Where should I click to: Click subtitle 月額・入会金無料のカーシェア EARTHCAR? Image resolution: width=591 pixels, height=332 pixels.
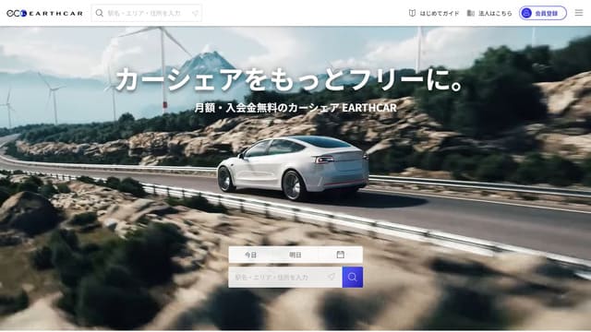point(295,108)
